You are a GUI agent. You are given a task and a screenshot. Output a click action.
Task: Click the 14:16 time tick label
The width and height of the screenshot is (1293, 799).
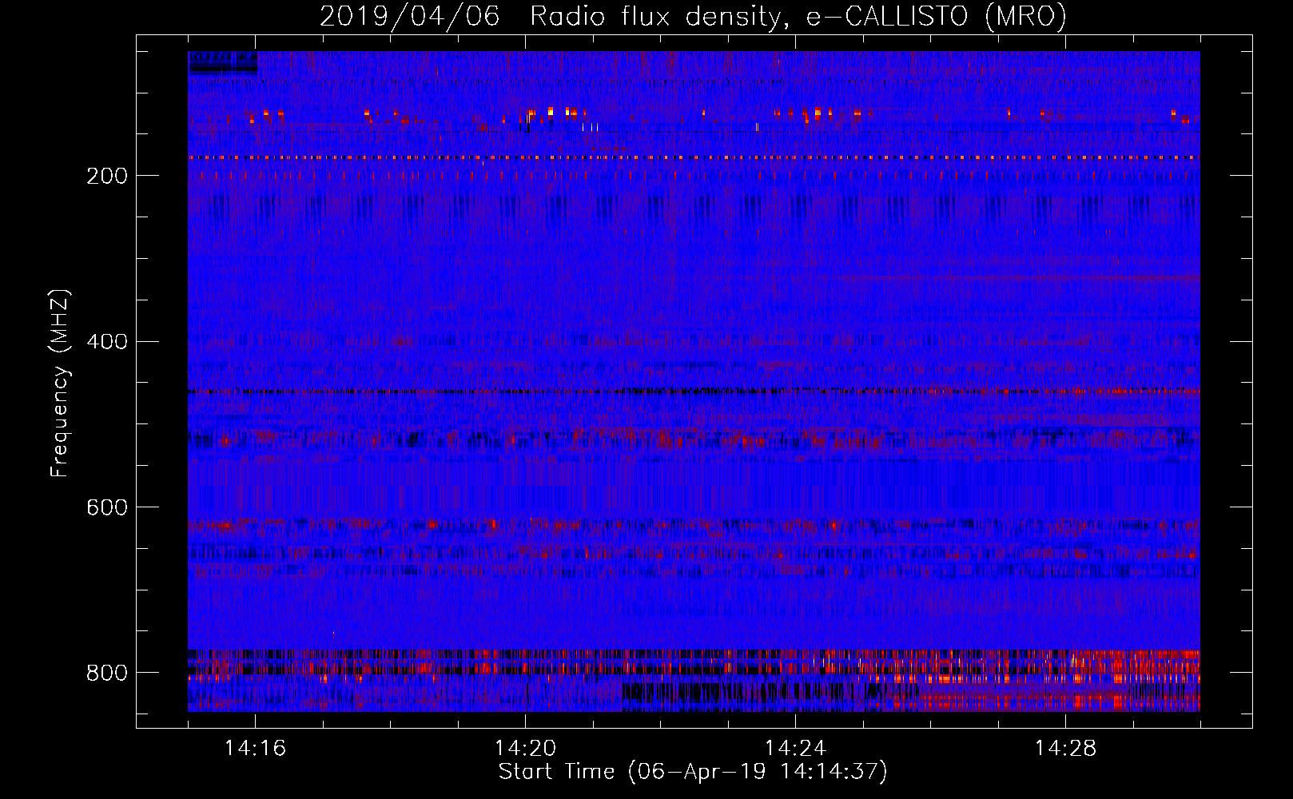[255, 749]
